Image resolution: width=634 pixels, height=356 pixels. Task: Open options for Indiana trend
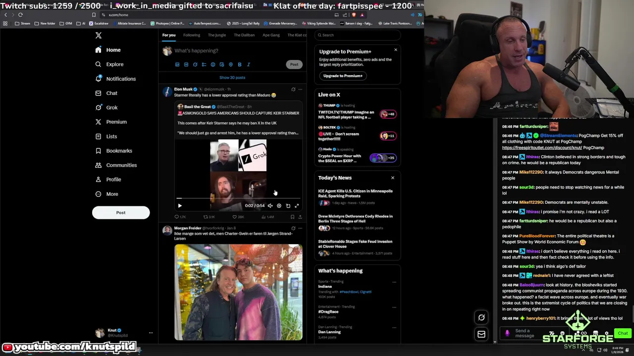[394, 282]
